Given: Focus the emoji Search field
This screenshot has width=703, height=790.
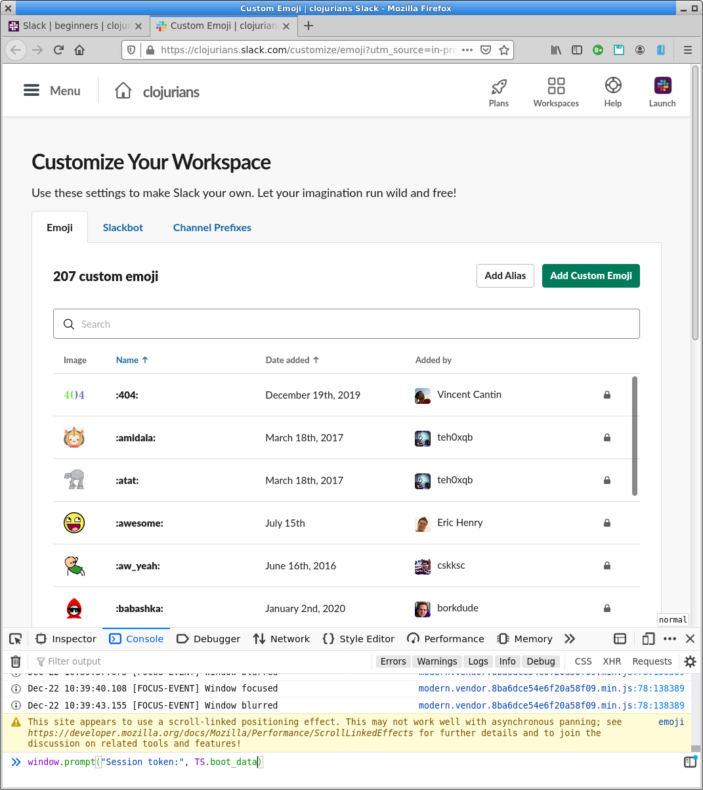Looking at the screenshot, I should [x=347, y=324].
